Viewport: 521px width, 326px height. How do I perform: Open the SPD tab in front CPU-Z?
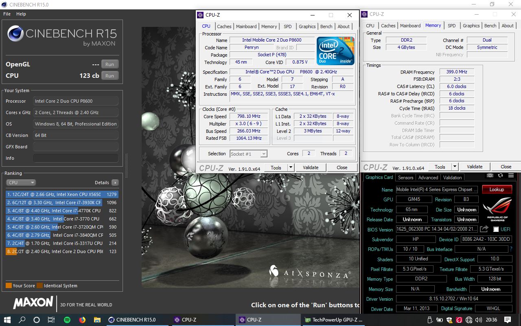[x=288, y=26]
